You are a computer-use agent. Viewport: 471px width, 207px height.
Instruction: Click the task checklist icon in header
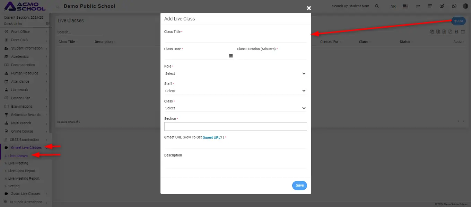(442, 6)
